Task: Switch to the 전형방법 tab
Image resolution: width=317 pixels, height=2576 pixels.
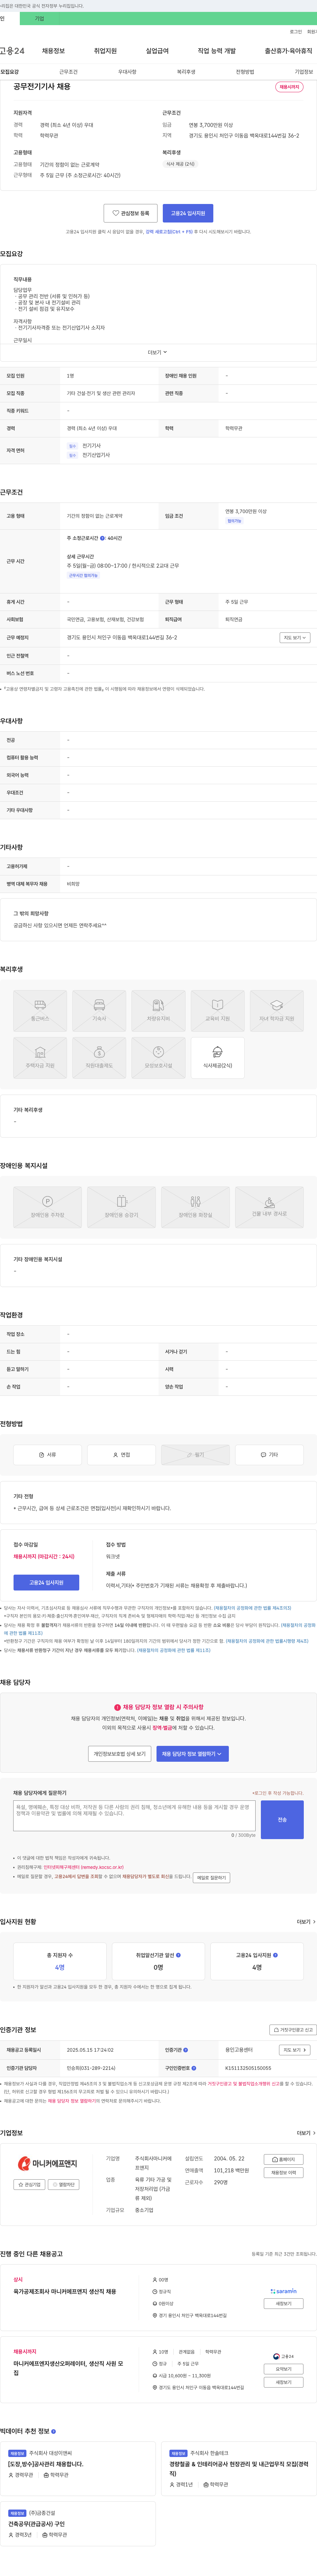Action: tap(245, 72)
